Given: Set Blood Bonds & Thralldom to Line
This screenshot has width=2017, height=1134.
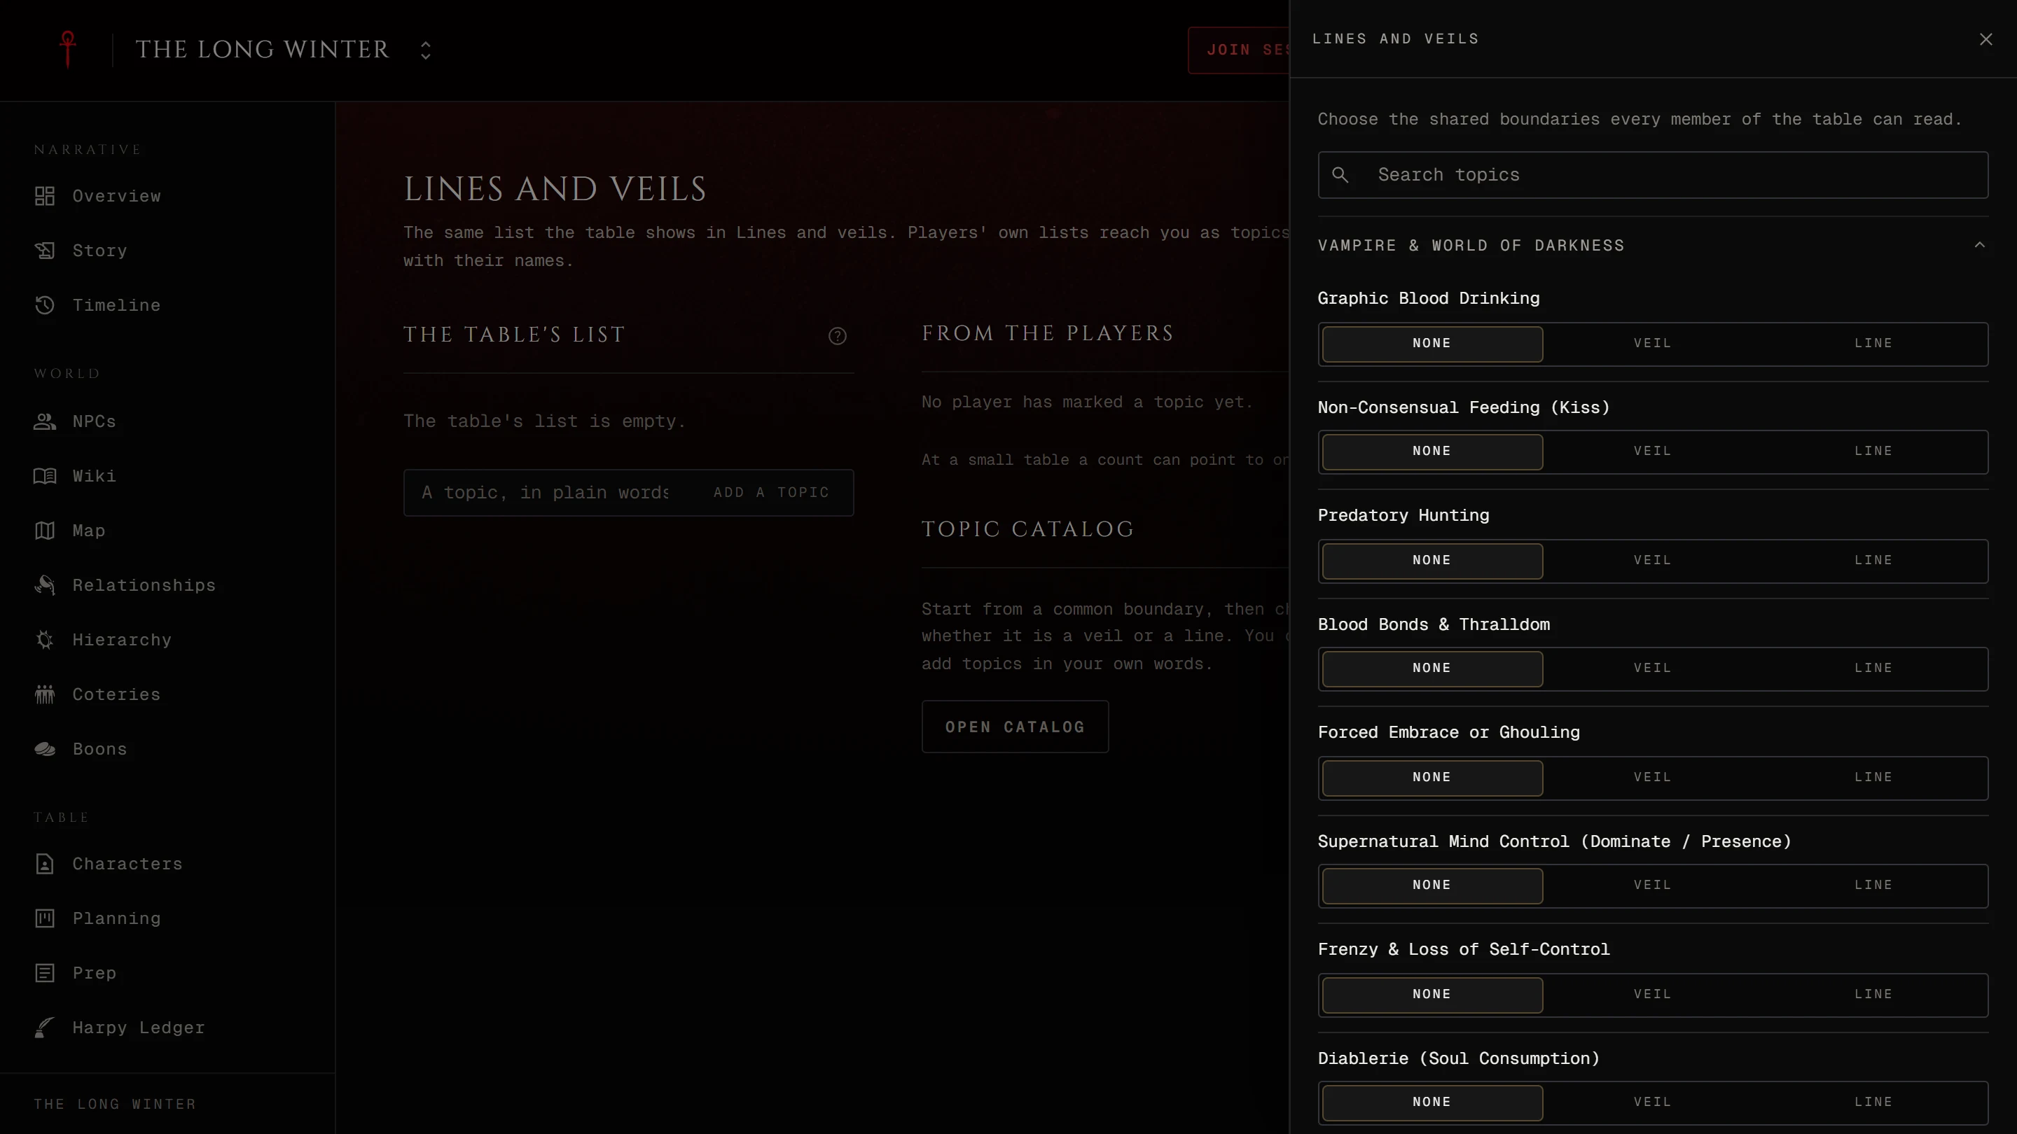Looking at the screenshot, I should (1873, 668).
